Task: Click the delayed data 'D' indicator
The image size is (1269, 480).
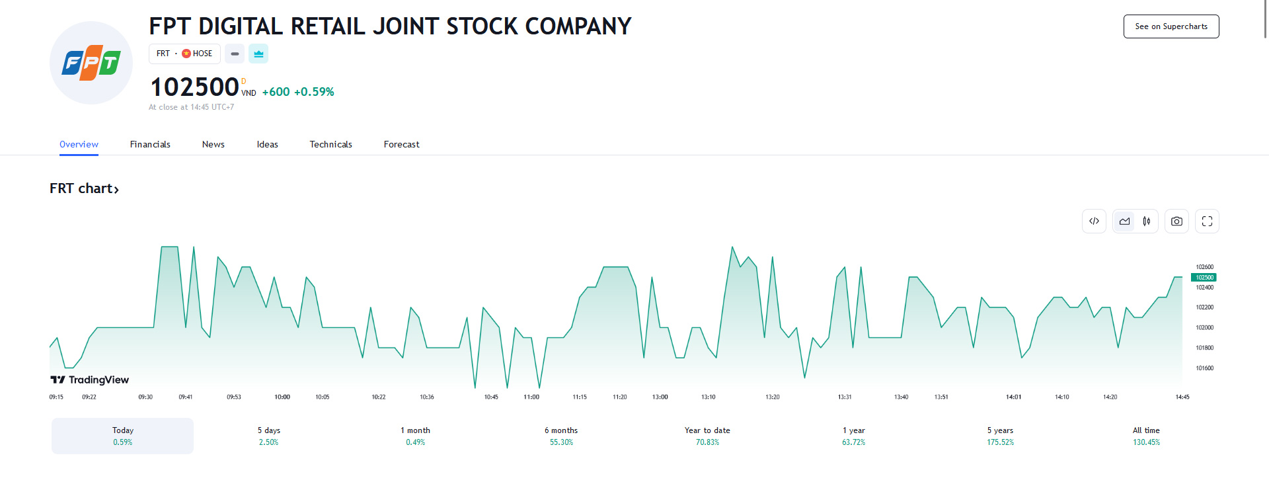Action: click(x=243, y=81)
